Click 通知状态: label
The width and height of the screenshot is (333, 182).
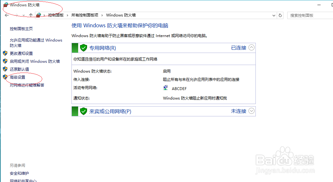82,98
